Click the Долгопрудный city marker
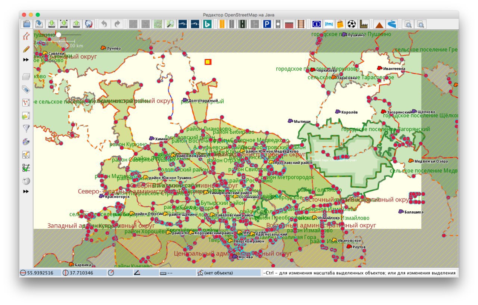 185,100
